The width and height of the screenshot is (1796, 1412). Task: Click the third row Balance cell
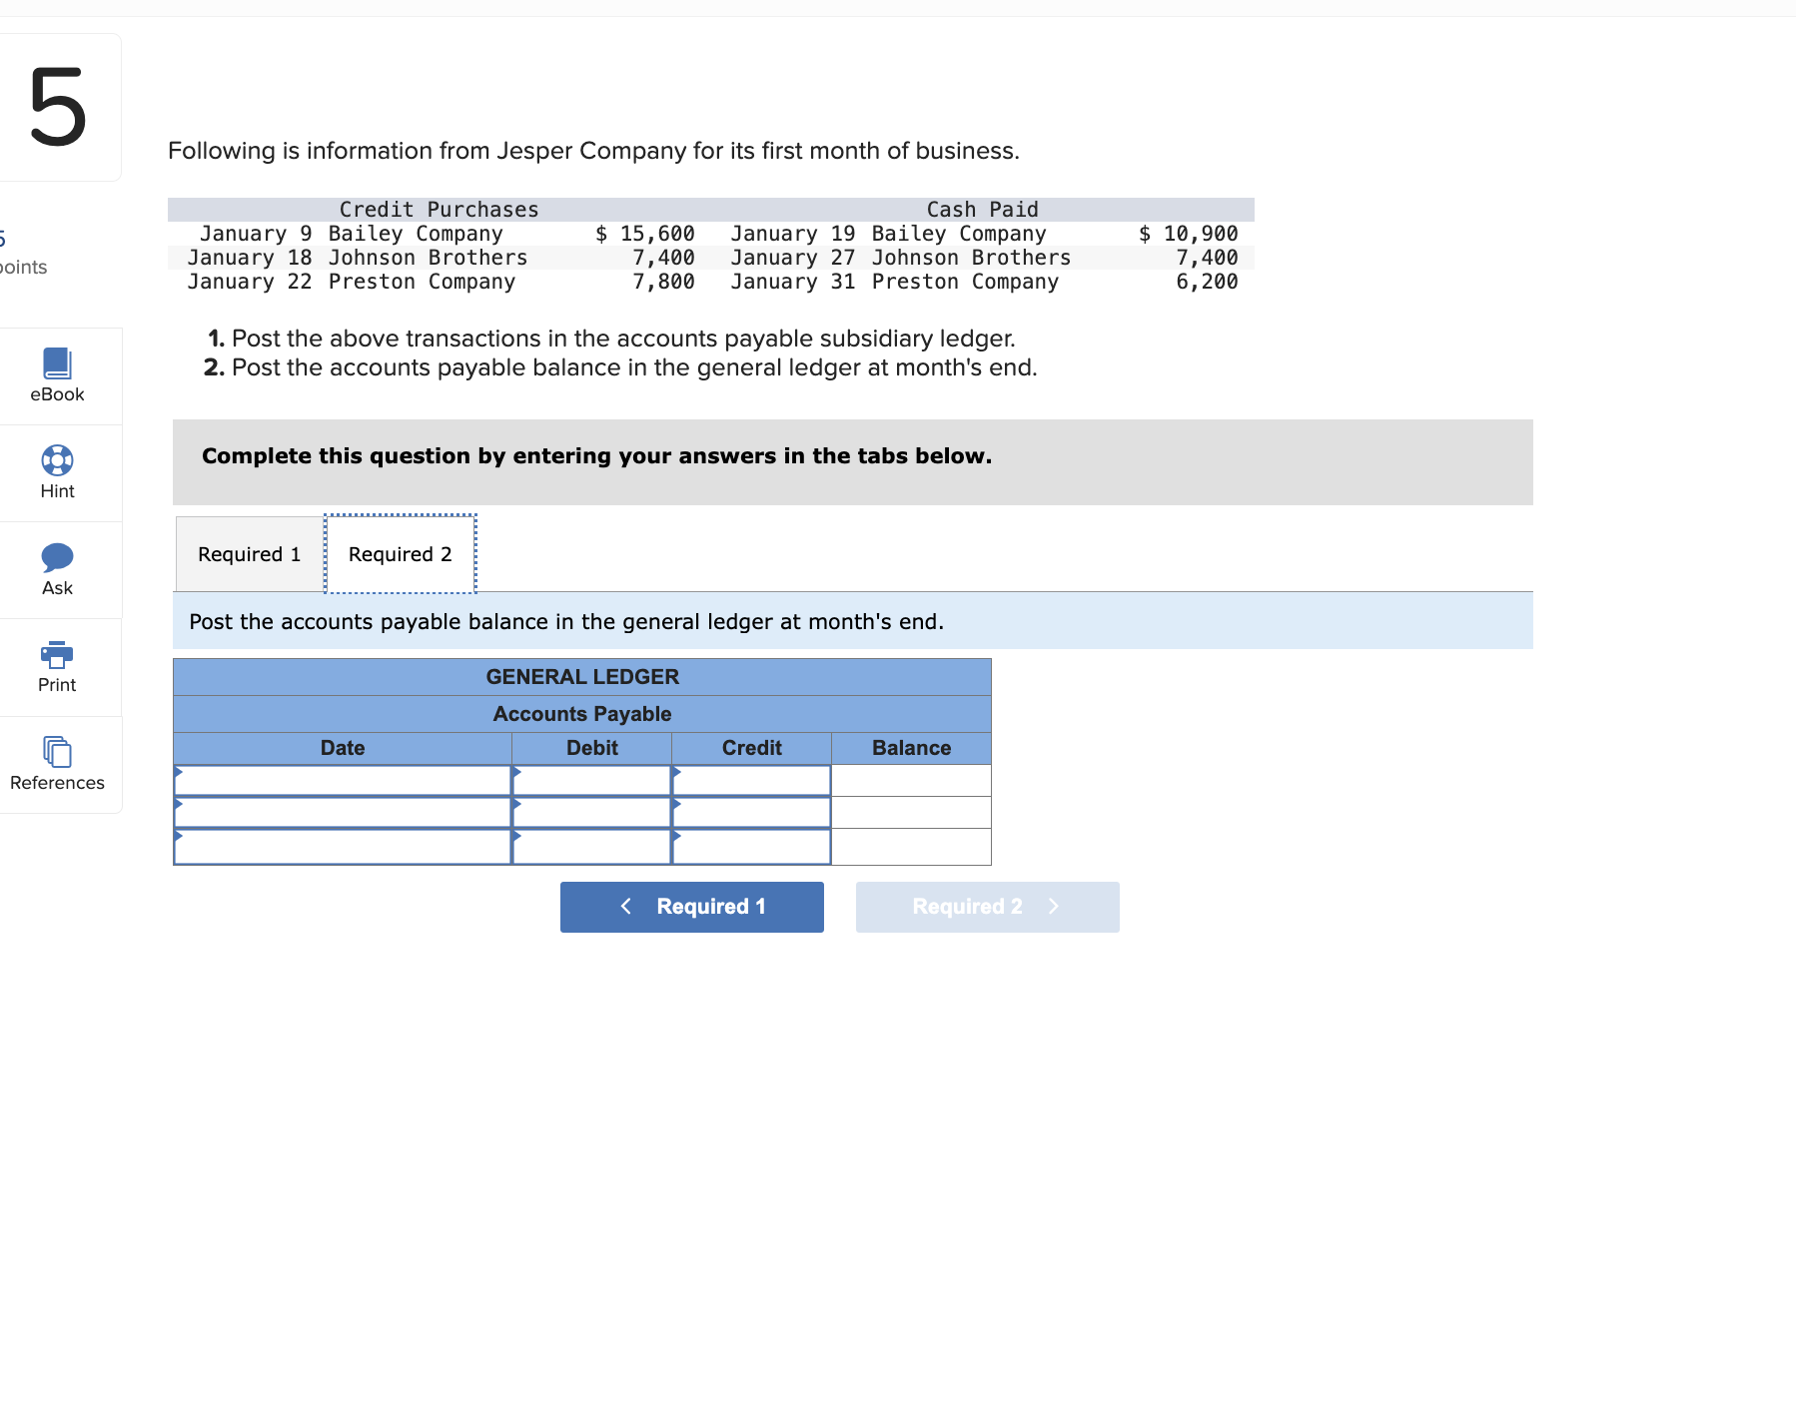[911, 847]
